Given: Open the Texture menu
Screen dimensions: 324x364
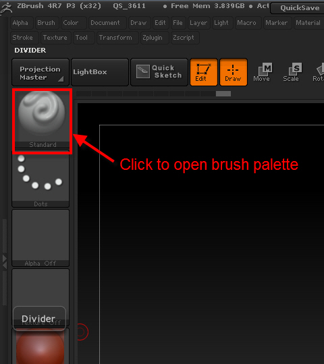Looking at the screenshot, I should click(x=56, y=38).
